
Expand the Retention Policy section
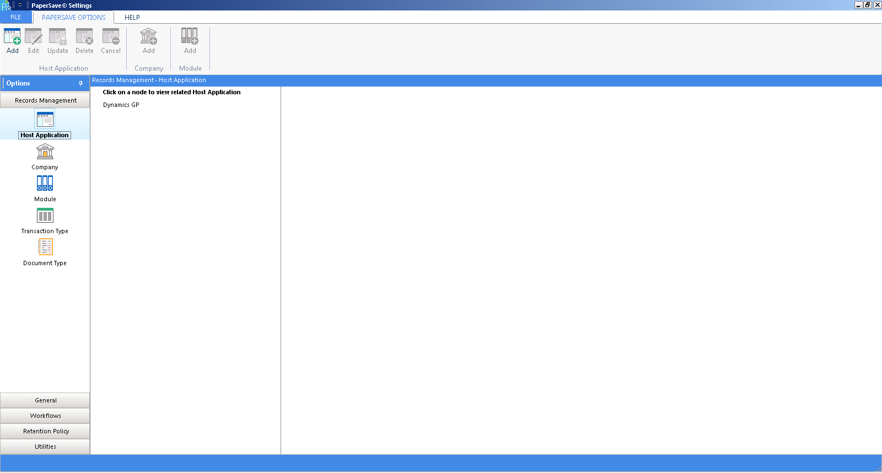(45, 431)
